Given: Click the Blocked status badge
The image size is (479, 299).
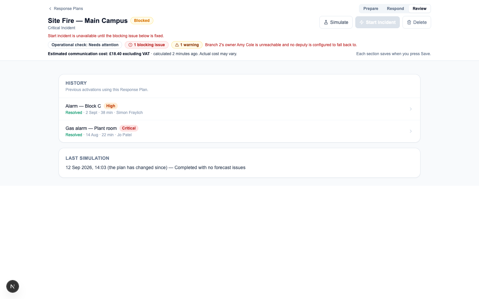Looking at the screenshot, I should (x=142, y=21).
